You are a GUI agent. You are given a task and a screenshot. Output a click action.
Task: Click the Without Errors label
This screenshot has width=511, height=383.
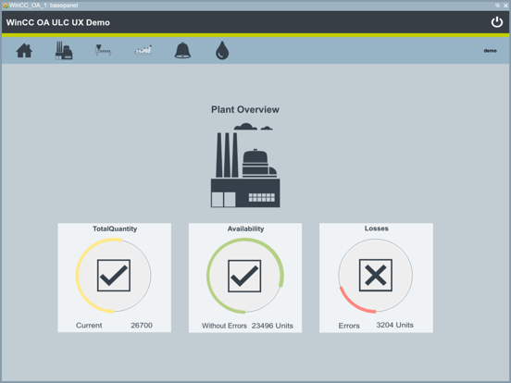pyautogui.click(x=224, y=326)
